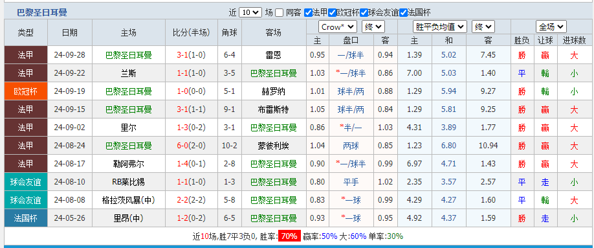Click the handicap 平手 in RB莱比锡 row
The height and width of the screenshot is (248, 594).
tap(351, 182)
